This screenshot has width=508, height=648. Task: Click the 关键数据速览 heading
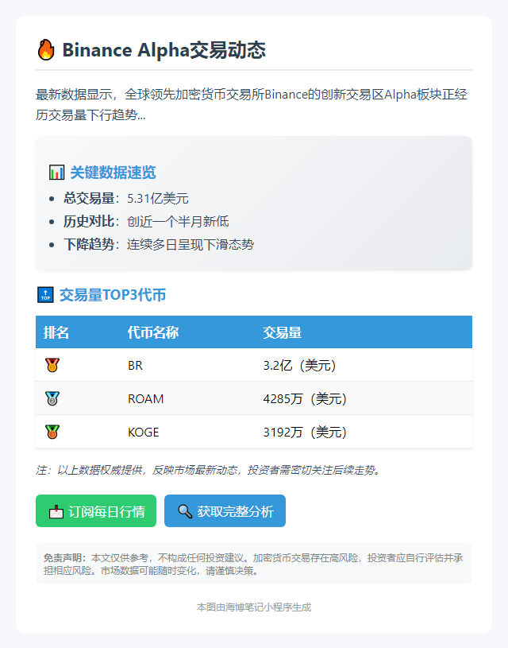pyautogui.click(x=113, y=173)
